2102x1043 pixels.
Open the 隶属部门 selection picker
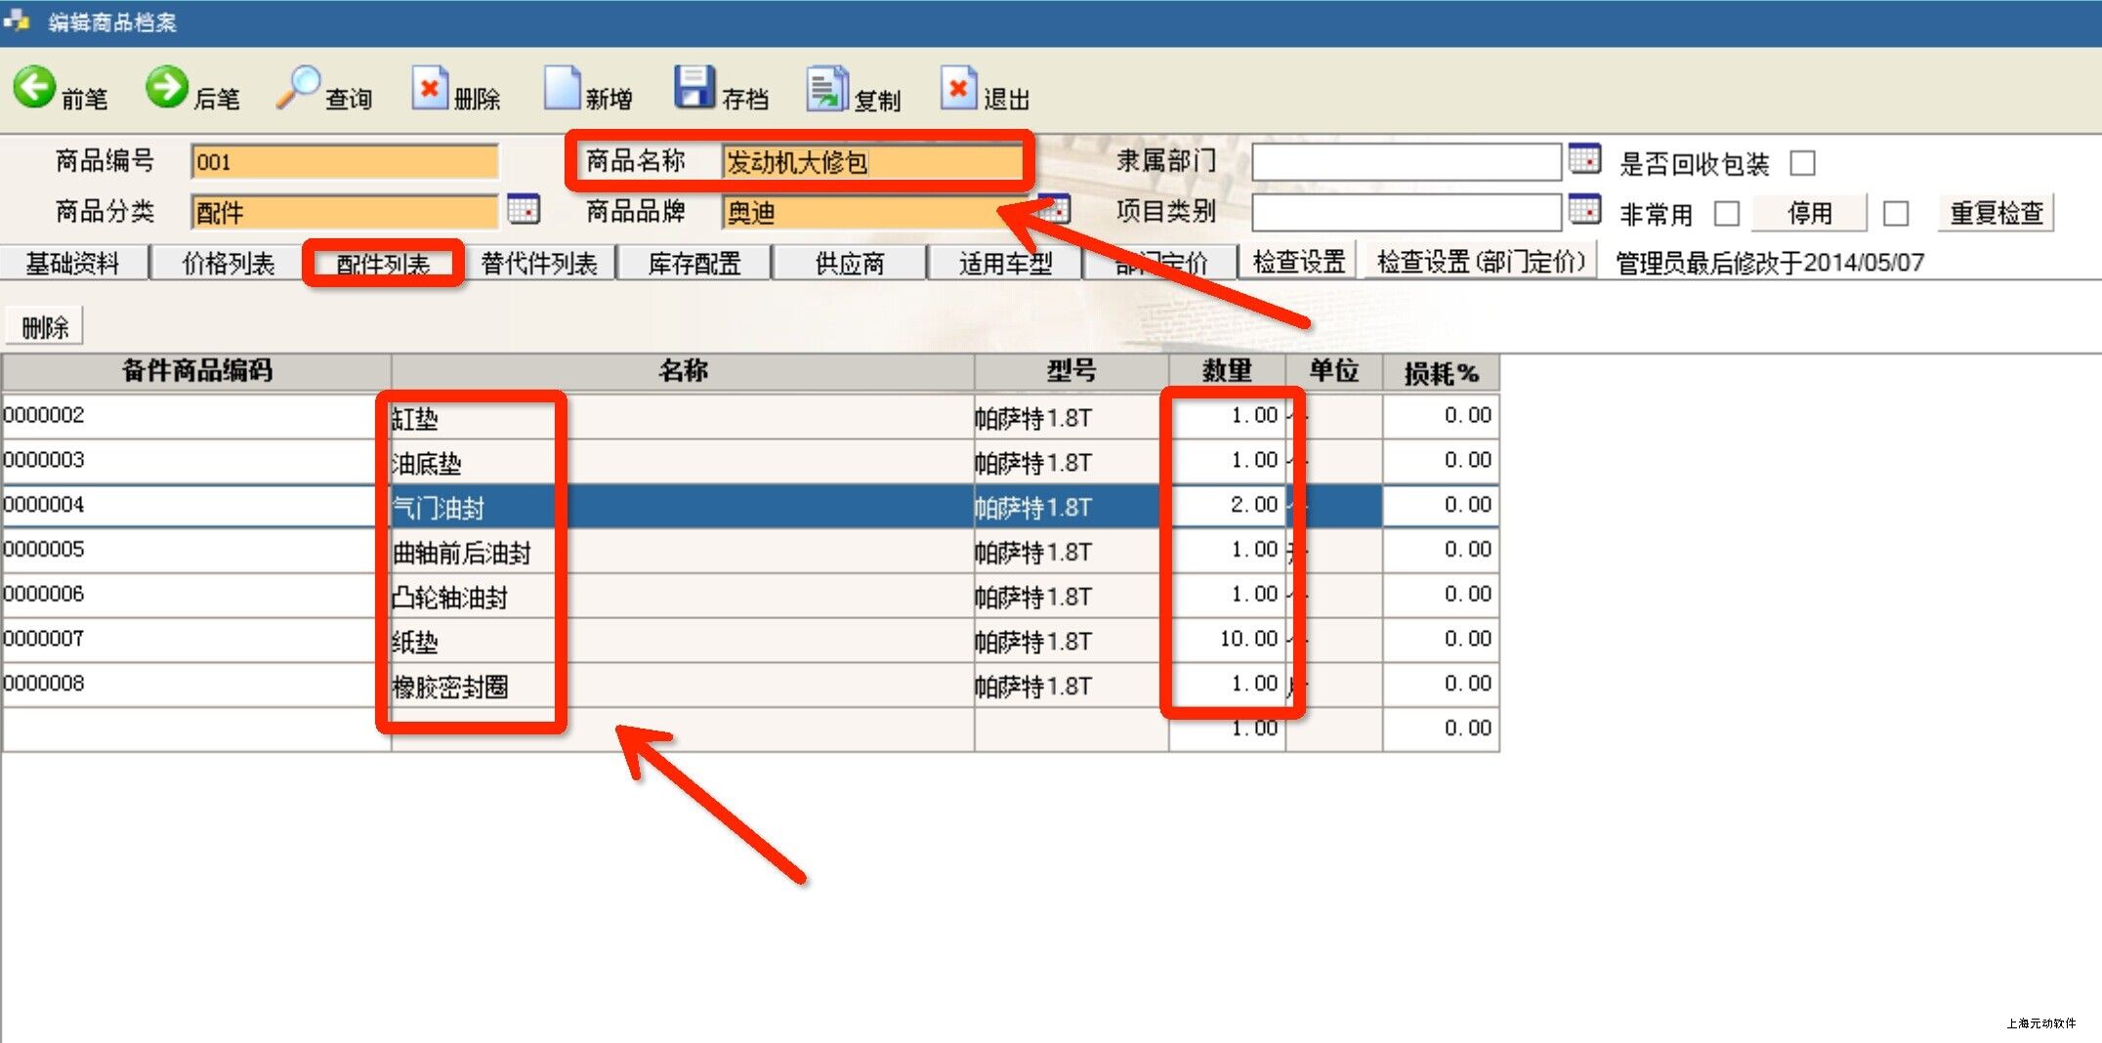point(1583,159)
